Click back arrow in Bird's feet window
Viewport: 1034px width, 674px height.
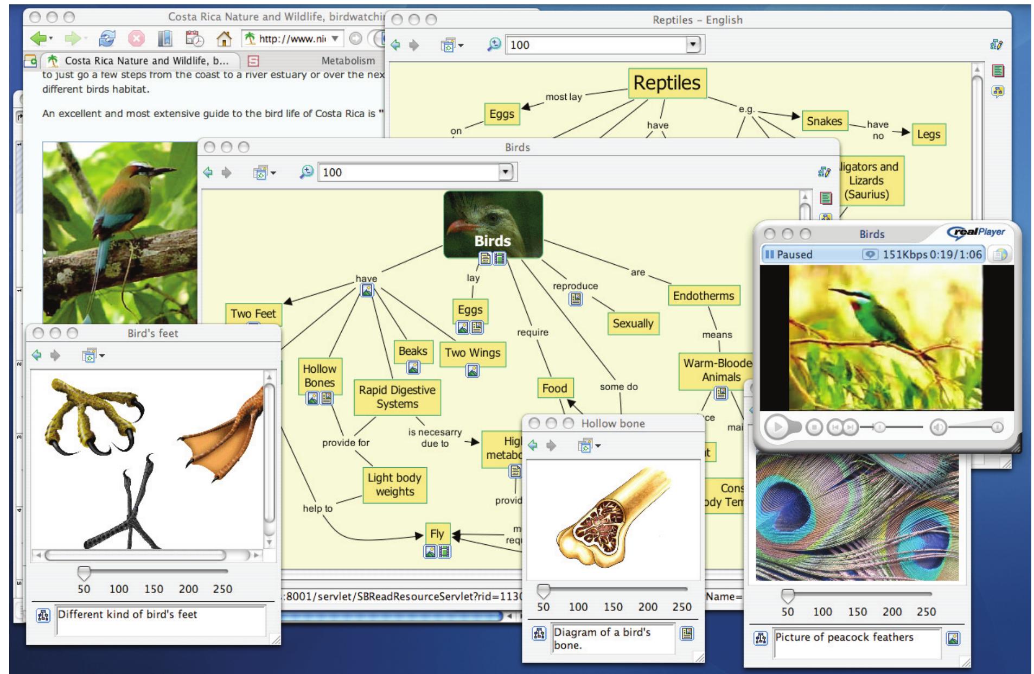click(37, 355)
